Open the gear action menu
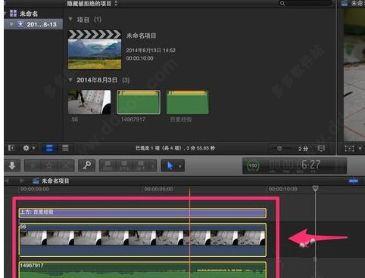365x278 pixels. (29, 148)
